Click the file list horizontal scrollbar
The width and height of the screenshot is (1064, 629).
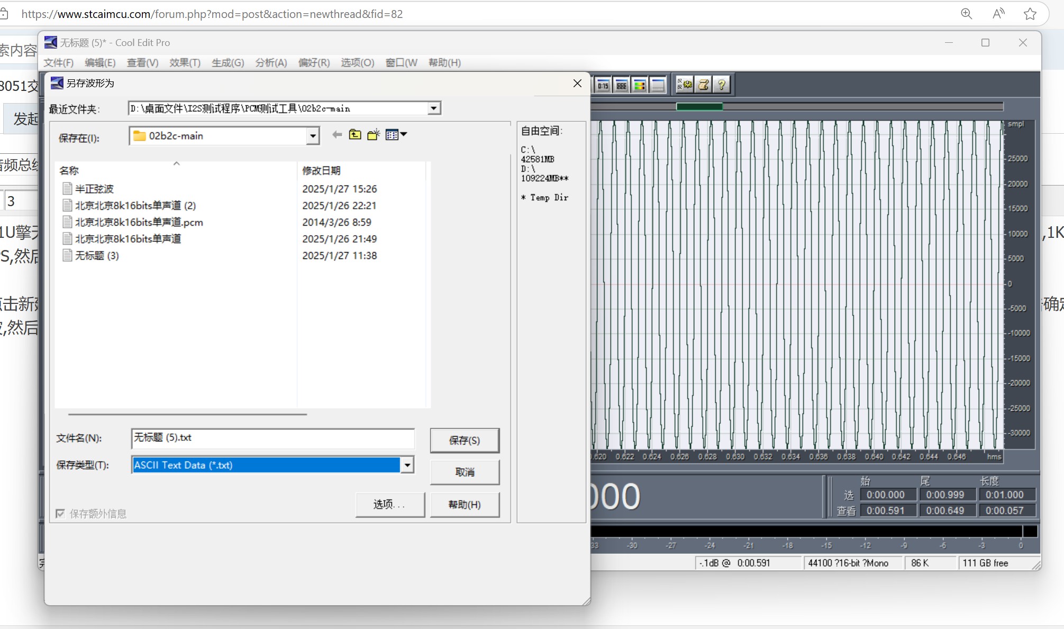(x=187, y=414)
